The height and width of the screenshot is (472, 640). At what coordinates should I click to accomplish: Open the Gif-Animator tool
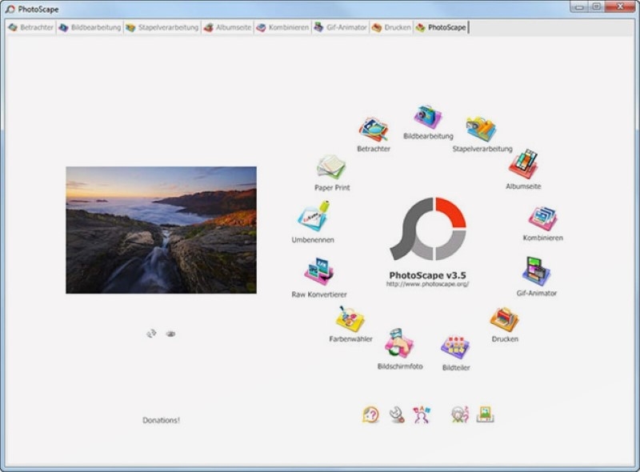pos(534,270)
